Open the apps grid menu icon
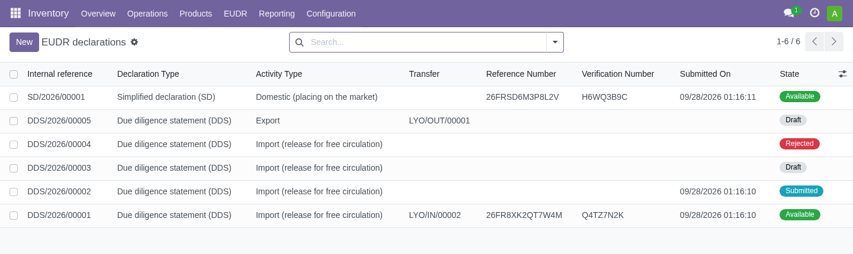The width and height of the screenshot is (853, 254). (x=15, y=13)
